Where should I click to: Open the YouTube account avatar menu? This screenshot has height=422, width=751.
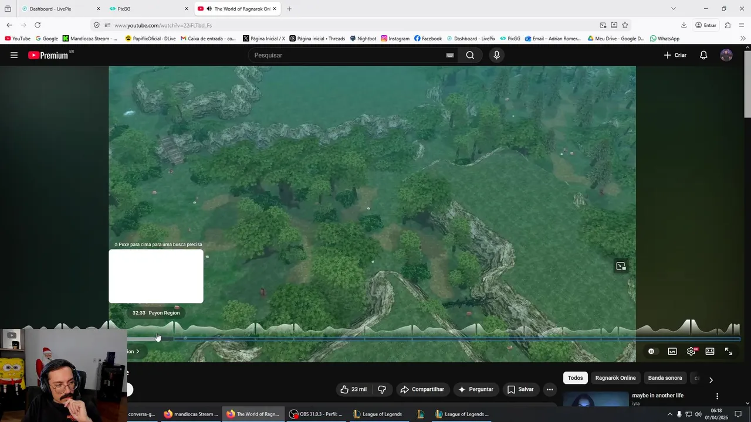point(726,55)
